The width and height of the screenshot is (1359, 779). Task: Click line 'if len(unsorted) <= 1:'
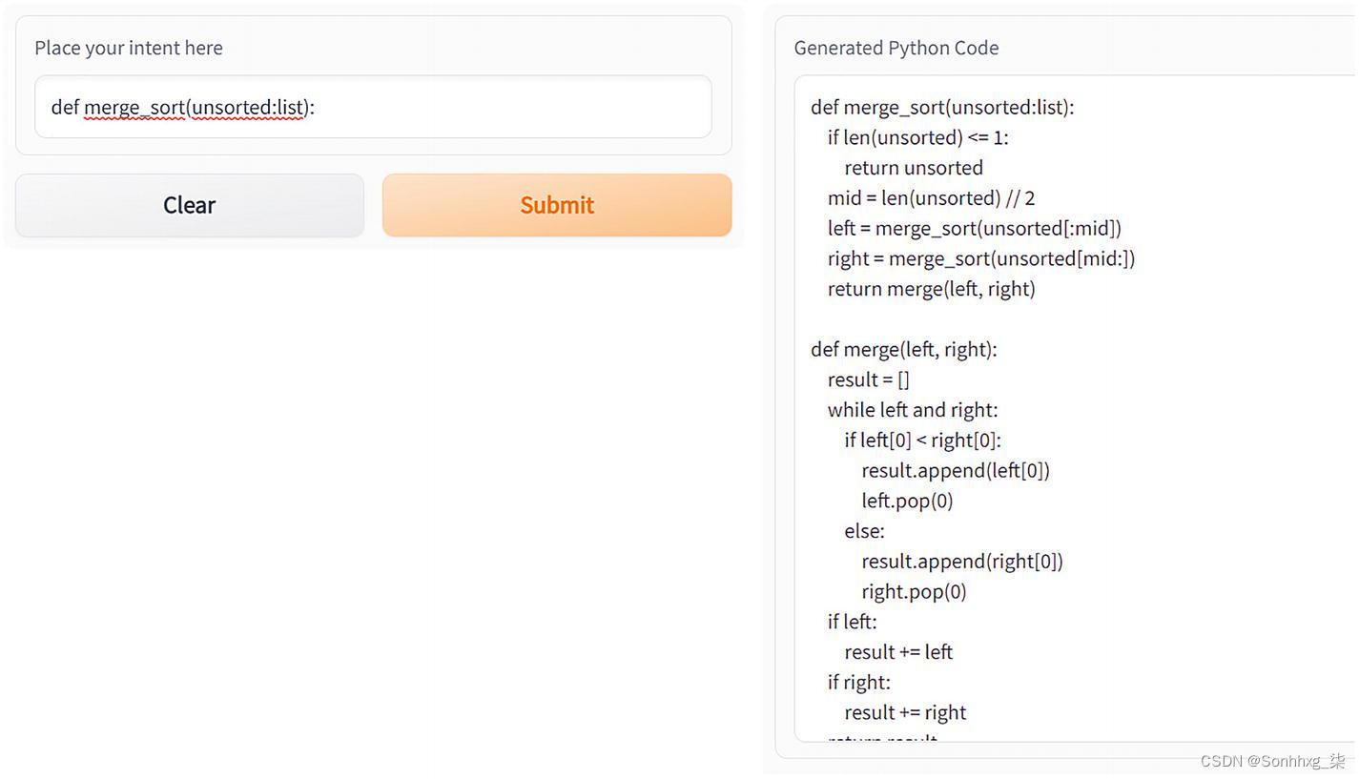pos(917,137)
